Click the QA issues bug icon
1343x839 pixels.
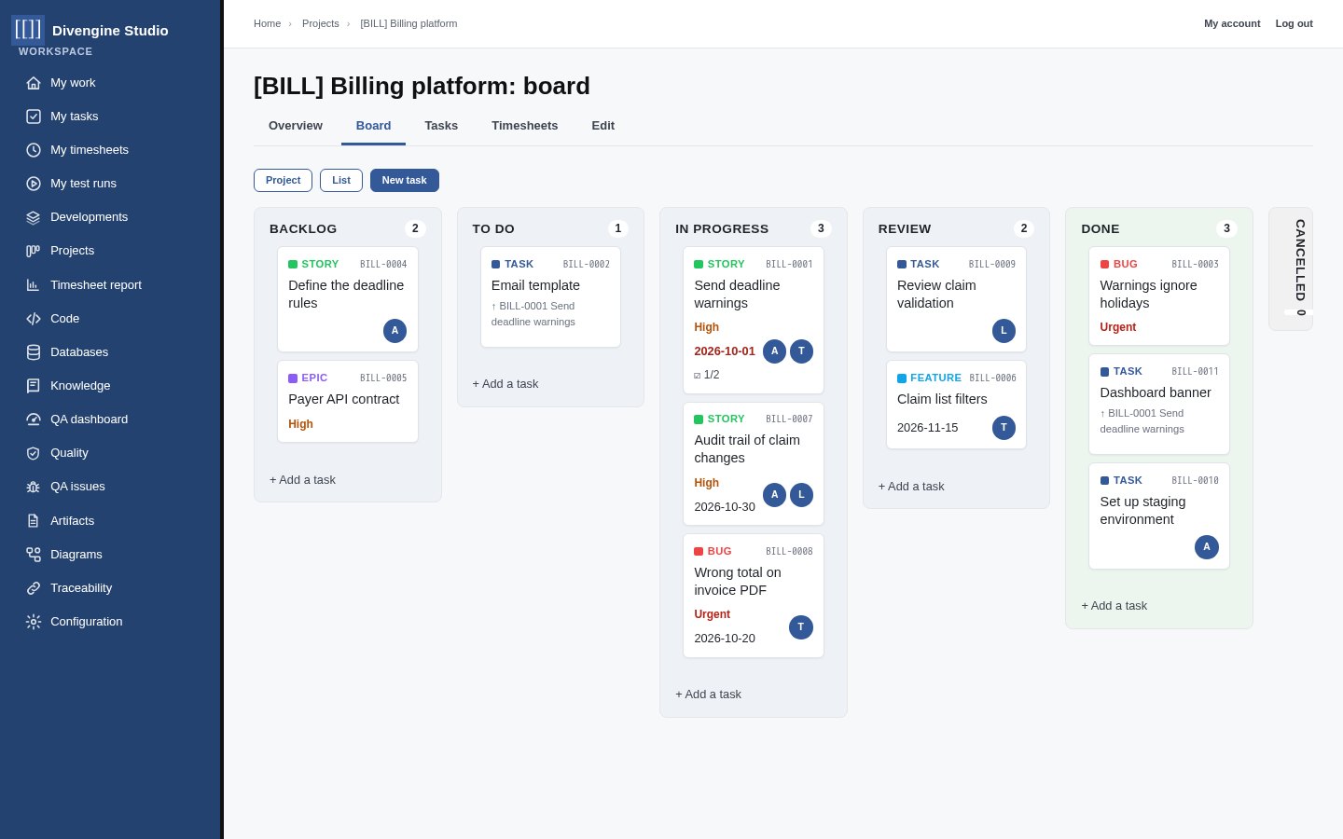[x=34, y=487]
